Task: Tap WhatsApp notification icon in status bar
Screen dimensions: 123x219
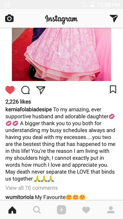Action: (7, 5)
